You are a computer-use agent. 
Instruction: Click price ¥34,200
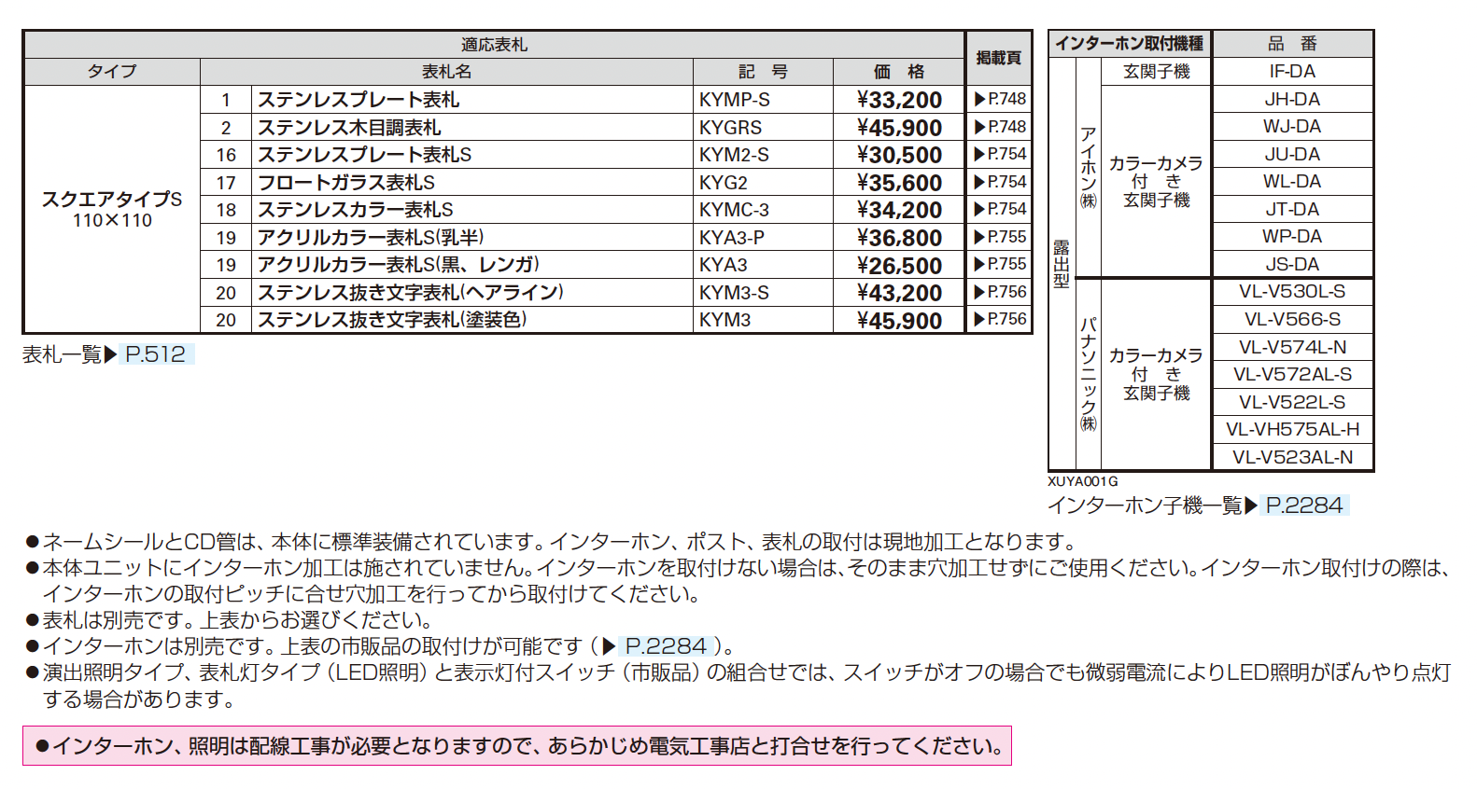(x=899, y=210)
